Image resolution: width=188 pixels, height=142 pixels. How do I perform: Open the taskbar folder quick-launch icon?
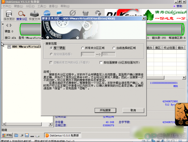[16, 135]
